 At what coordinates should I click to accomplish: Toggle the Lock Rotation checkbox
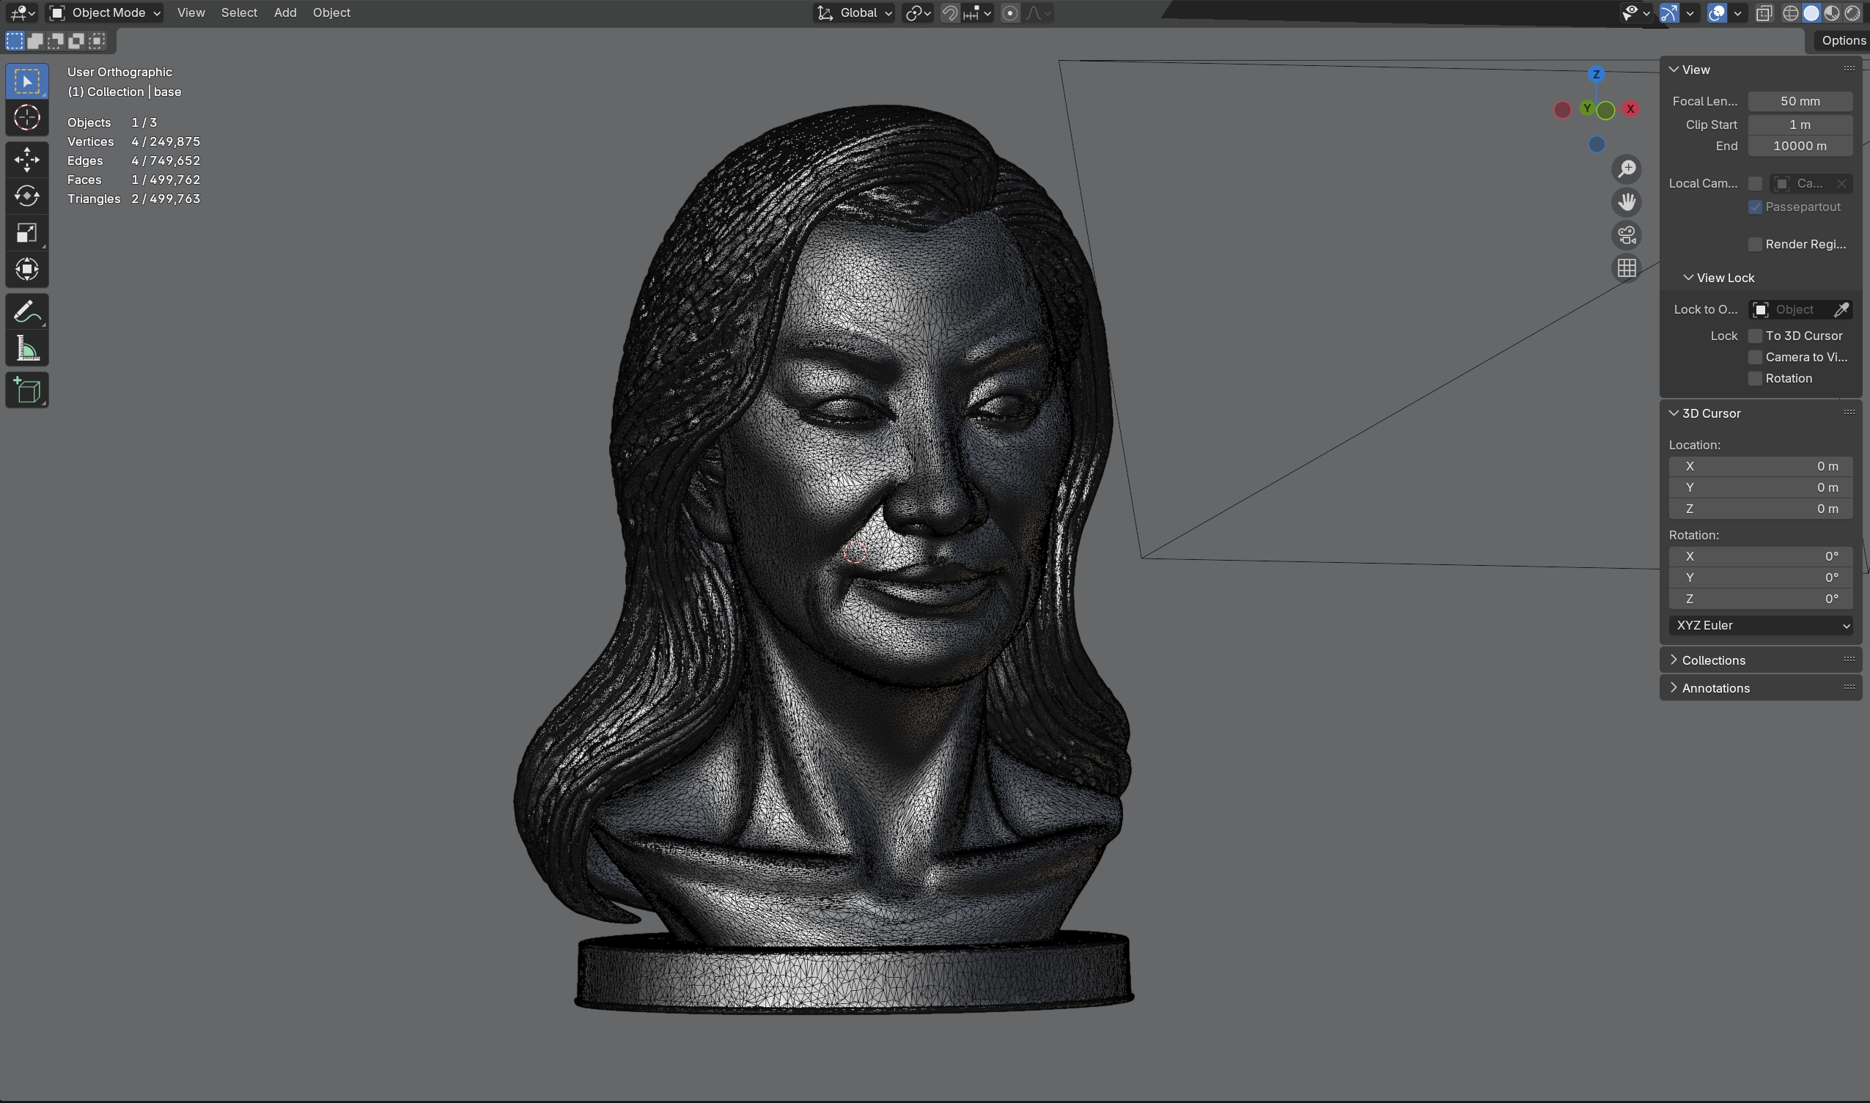(x=1755, y=379)
